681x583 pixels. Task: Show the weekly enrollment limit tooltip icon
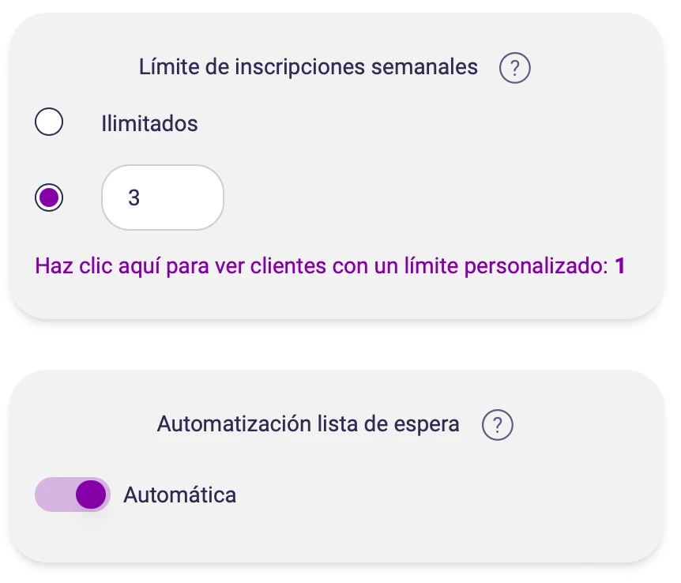[x=514, y=68]
